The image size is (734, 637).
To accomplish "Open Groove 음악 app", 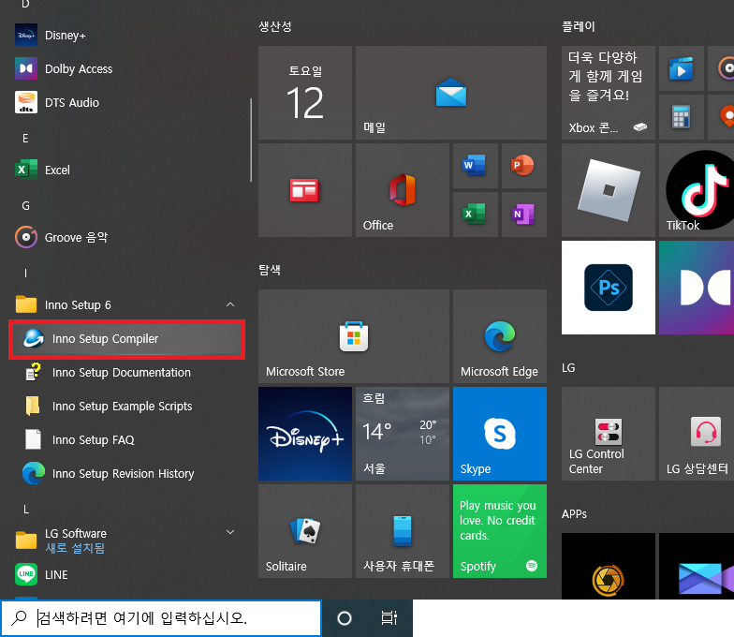I will click(126, 238).
